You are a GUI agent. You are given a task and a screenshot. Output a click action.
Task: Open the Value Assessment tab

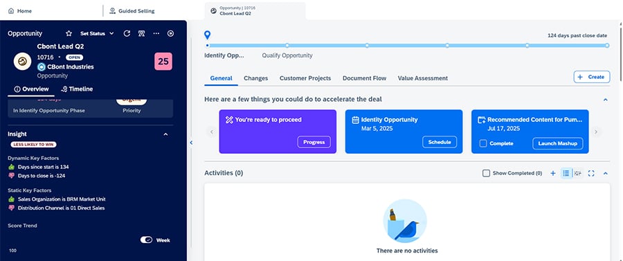pyautogui.click(x=423, y=78)
